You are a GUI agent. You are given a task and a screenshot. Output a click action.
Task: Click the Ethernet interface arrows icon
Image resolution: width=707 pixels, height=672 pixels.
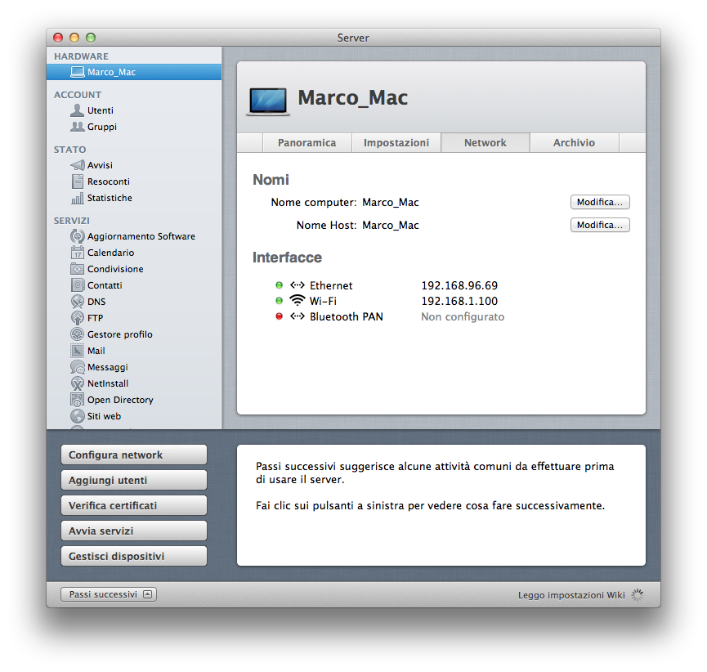click(x=298, y=285)
